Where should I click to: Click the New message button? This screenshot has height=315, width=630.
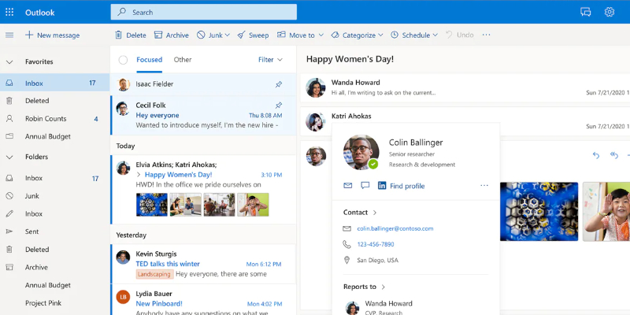[52, 35]
